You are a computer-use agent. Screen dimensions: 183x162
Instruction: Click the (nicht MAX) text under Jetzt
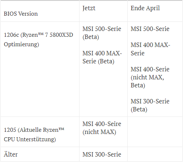tap(99, 132)
